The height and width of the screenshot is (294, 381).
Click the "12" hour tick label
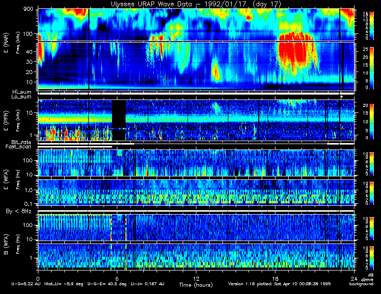(x=196, y=278)
